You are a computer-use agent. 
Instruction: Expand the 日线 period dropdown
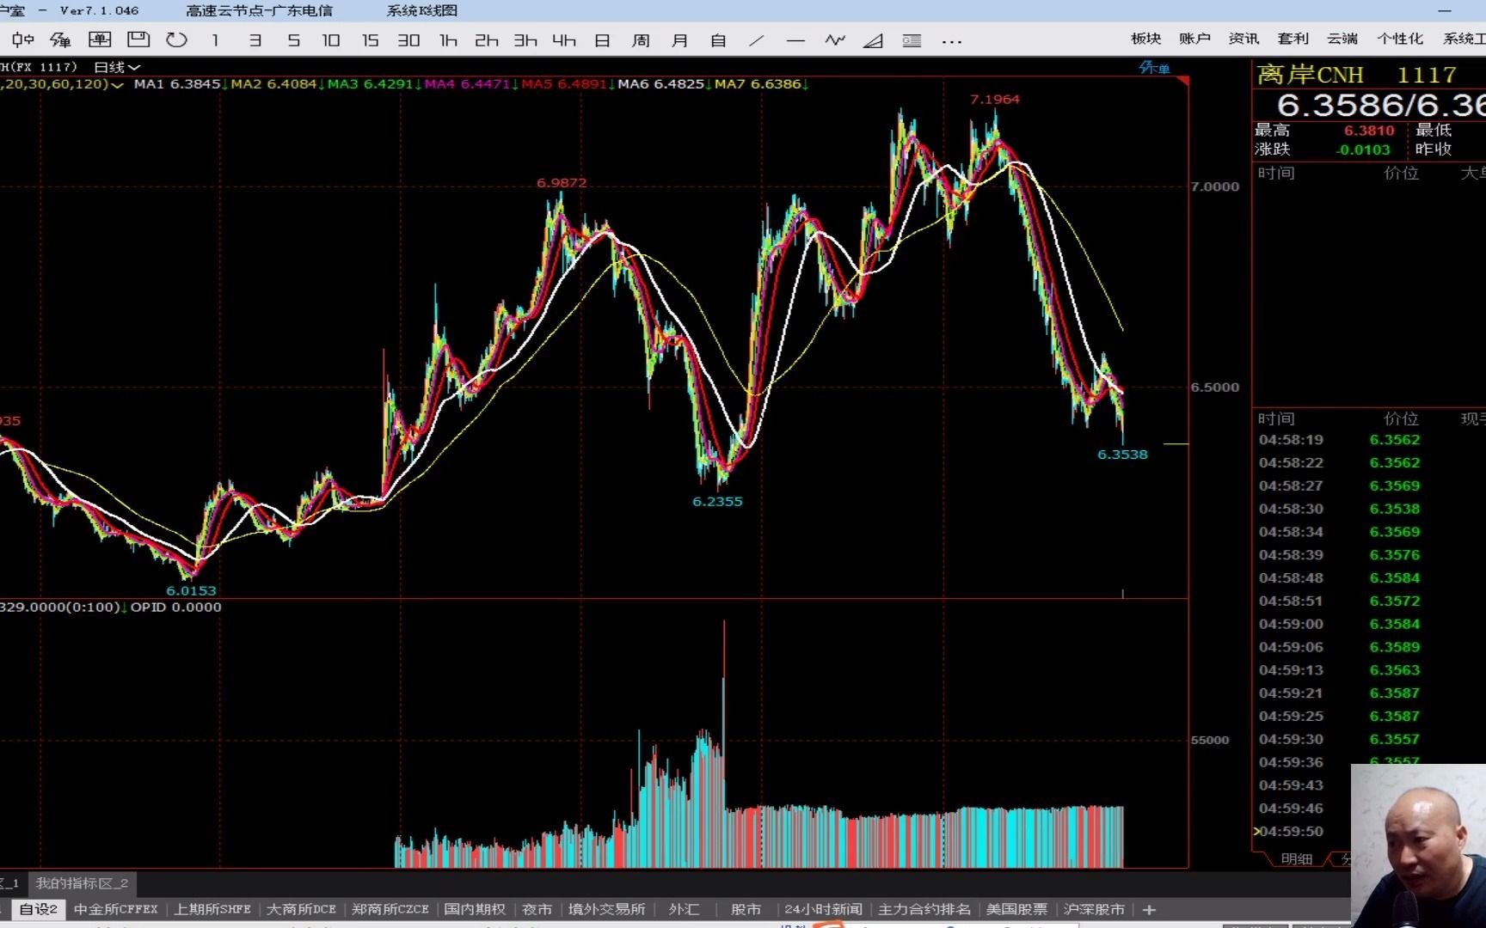click(x=117, y=67)
